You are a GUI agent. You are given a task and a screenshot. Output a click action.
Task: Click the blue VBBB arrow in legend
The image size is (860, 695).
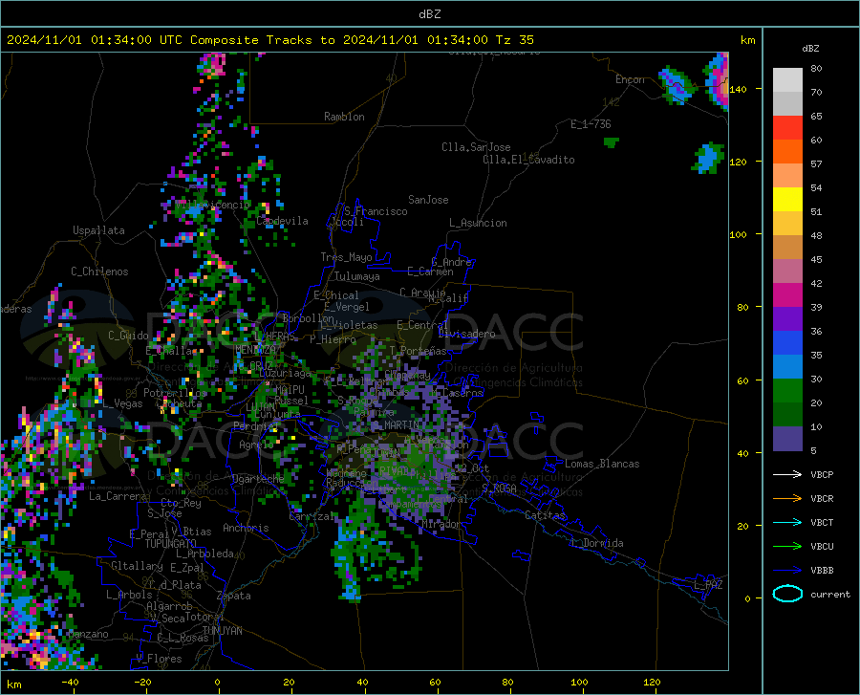pos(787,570)
